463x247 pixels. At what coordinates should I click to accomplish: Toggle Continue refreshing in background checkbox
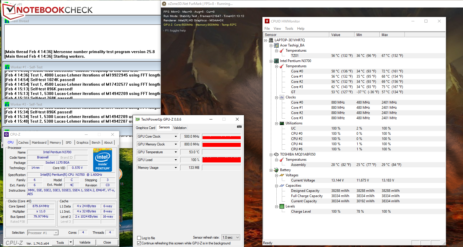(x=139, y=243)
